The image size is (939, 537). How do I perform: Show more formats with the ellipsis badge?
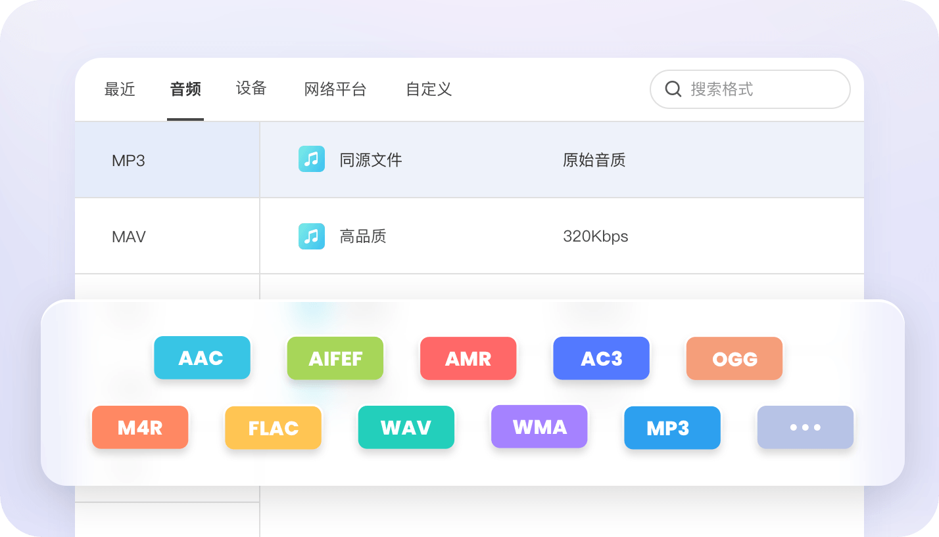pyautogui.click(x=806, y=427)
